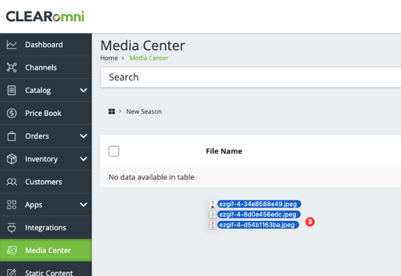Click the Inventory box icon
This screenshot has height=276, width=401.
click(x=12, y=159)
